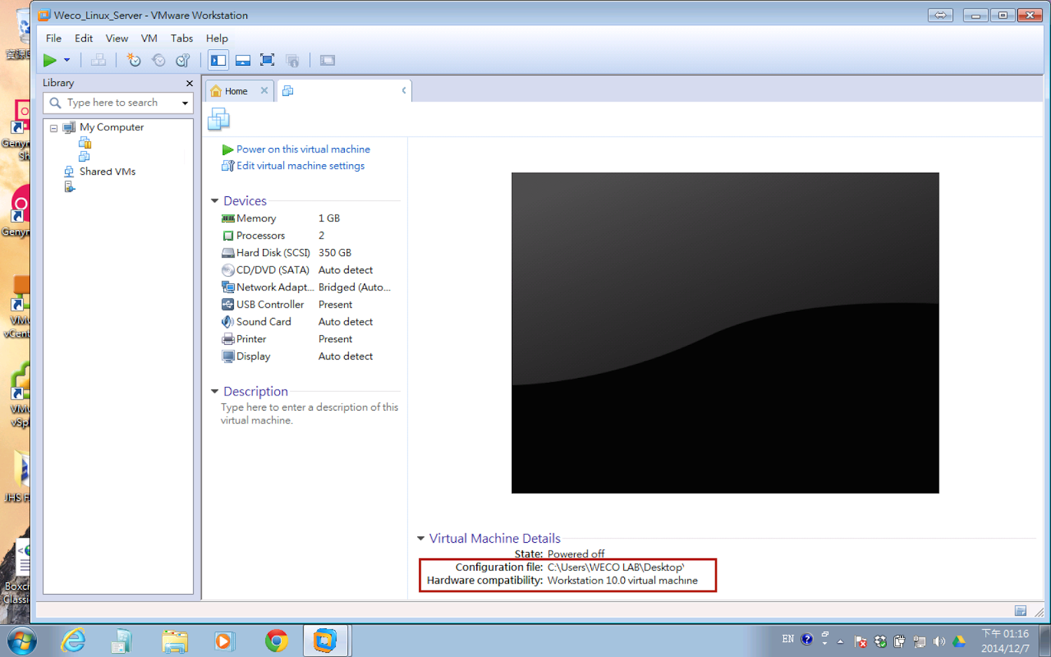Select the Hard Disk (SCSI) device

point(305,252)
